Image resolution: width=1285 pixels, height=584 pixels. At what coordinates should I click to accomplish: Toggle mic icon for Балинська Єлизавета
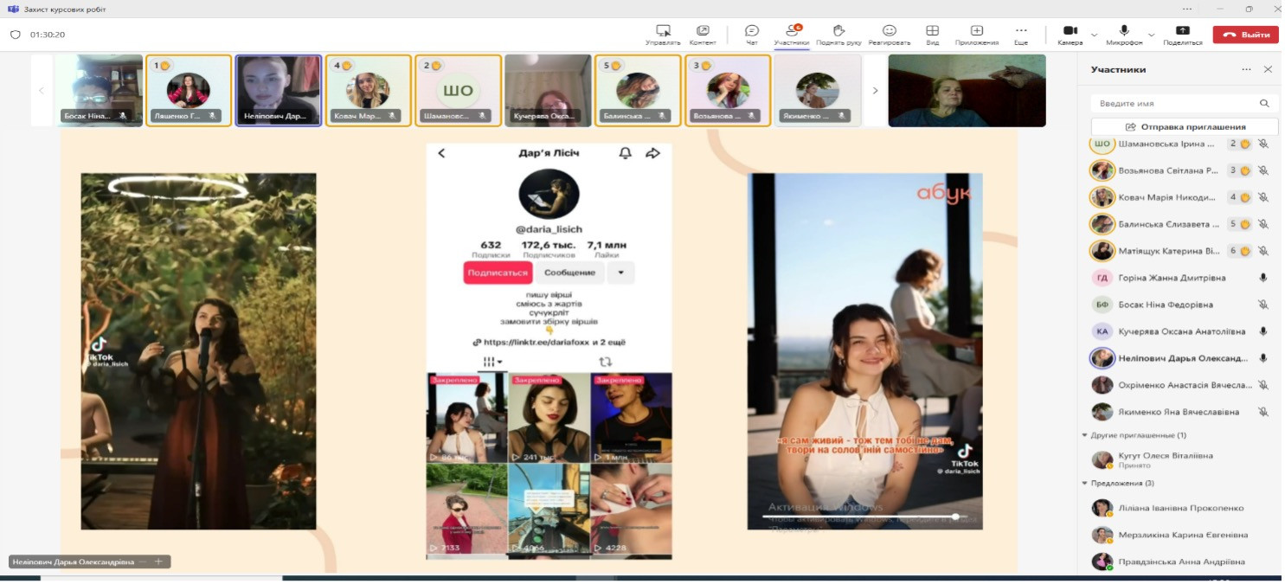pyautogui.click(x=1263, y=224)
